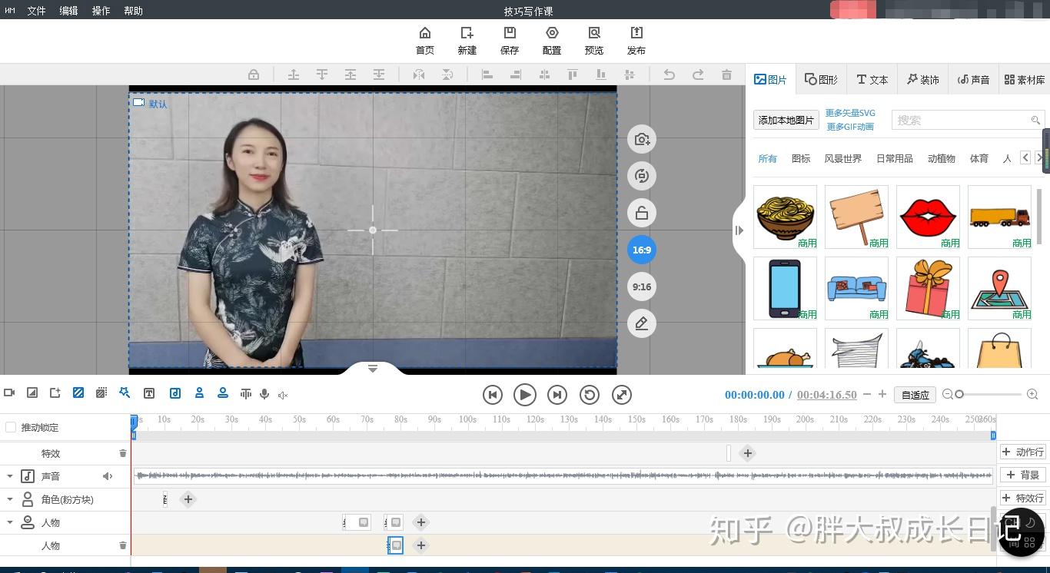Click the category list left arrow
This screenshot has height=573, width=1050.
[1025, 157]
